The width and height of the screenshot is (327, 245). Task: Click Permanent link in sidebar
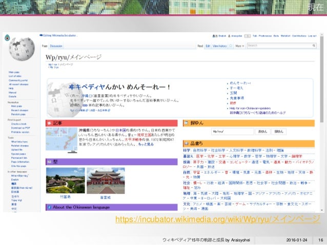click(19, 158)
